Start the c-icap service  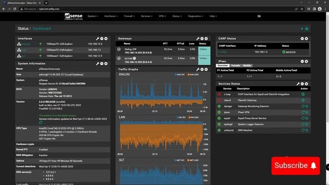pyautogui.click(x=303, y=95)
